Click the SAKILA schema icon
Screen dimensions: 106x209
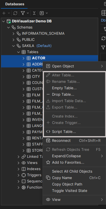pyautogui.click(x=19, y=46)
